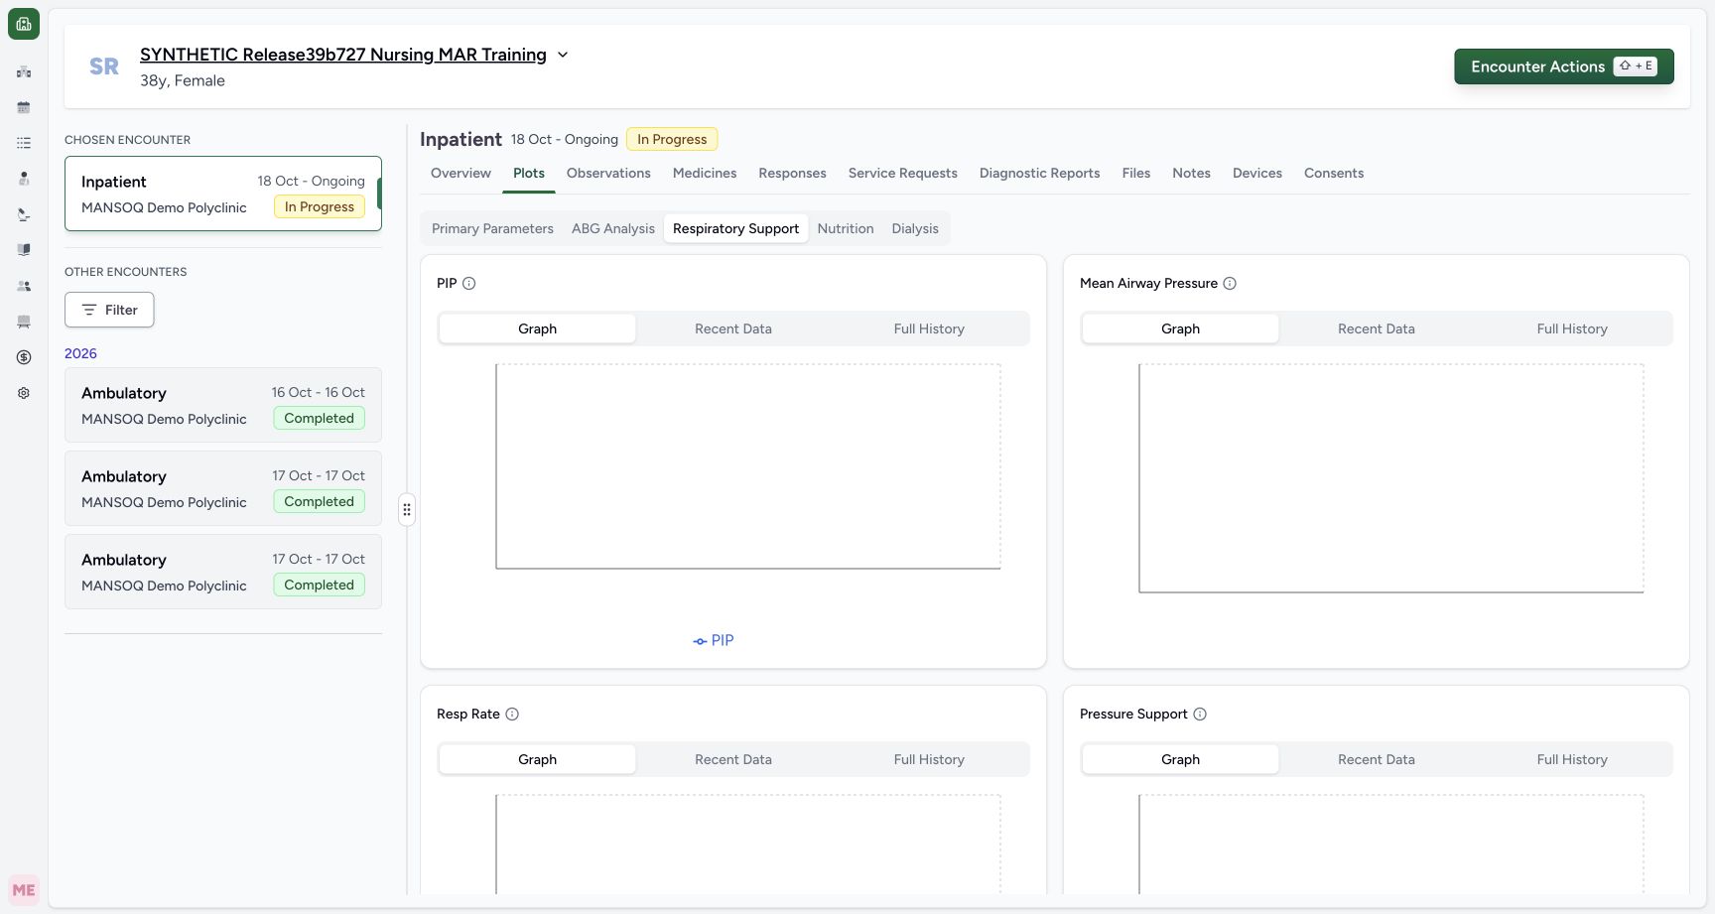The image size is (1715, 914).
Task: Open the Diagnostic Reports tab
Action: click(x=1039, y=173)
